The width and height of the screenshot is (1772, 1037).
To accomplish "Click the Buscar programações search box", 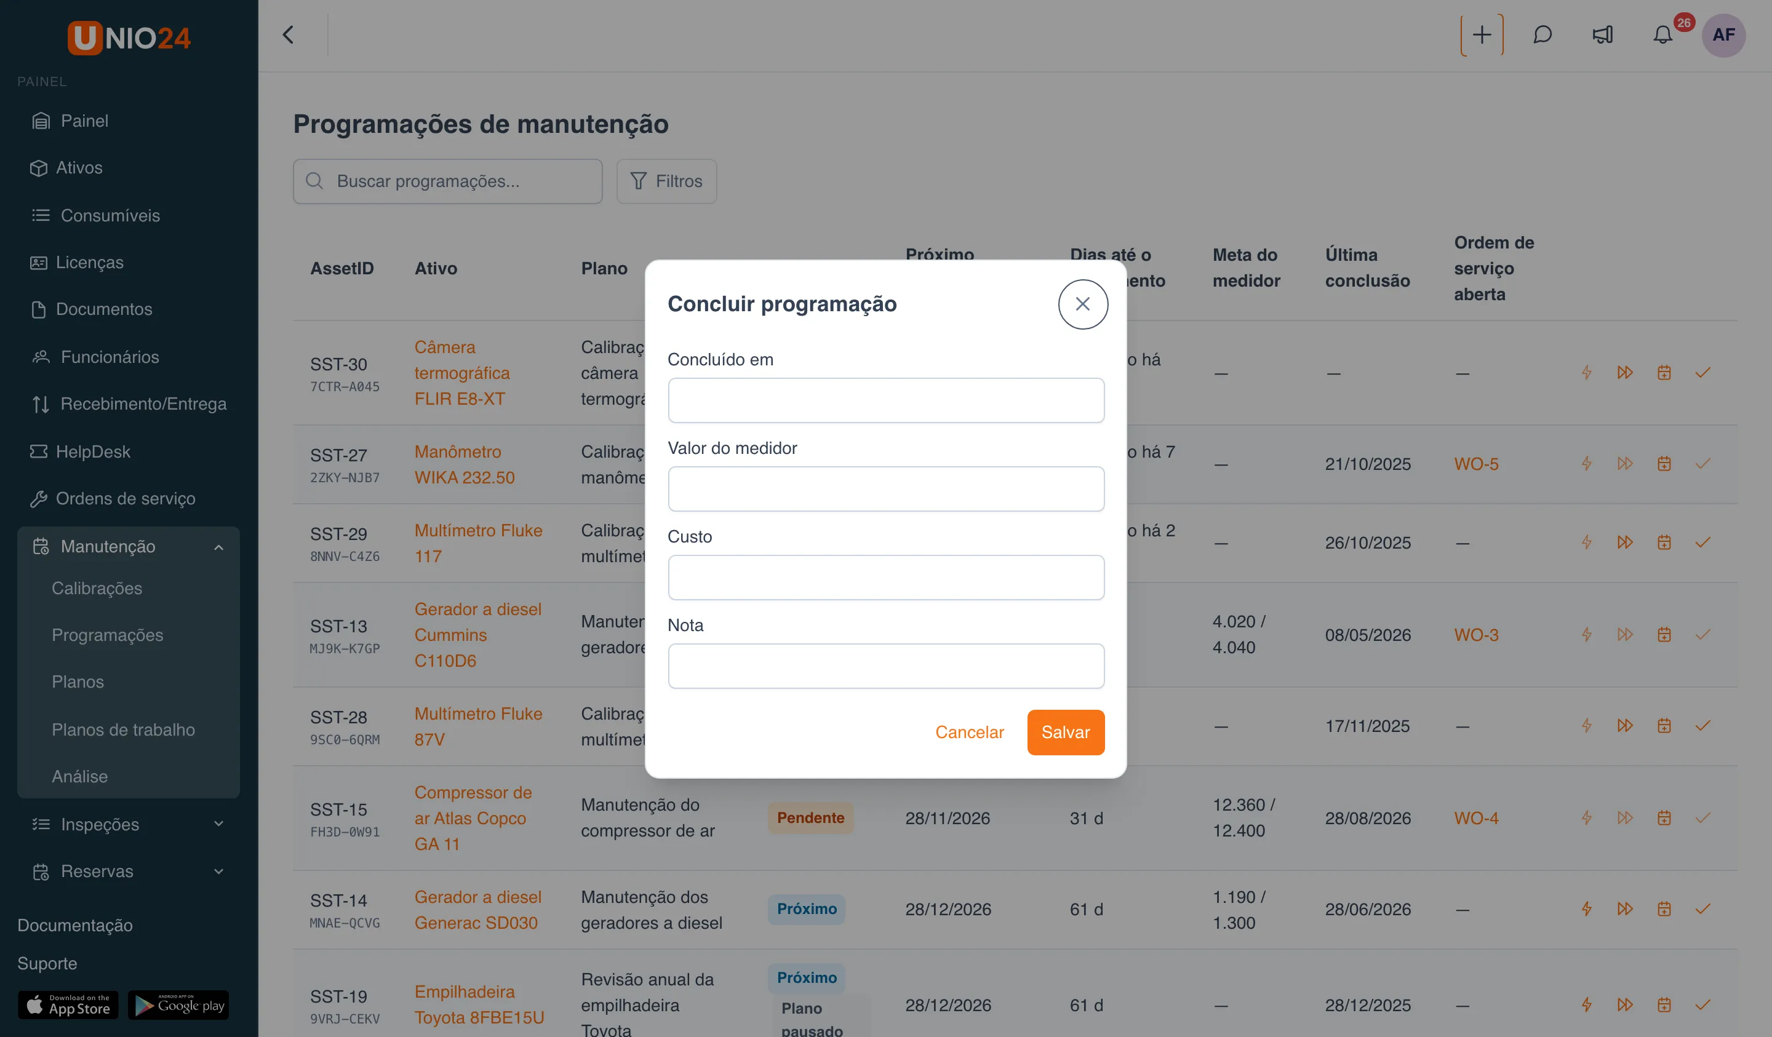I will [447, 181].
